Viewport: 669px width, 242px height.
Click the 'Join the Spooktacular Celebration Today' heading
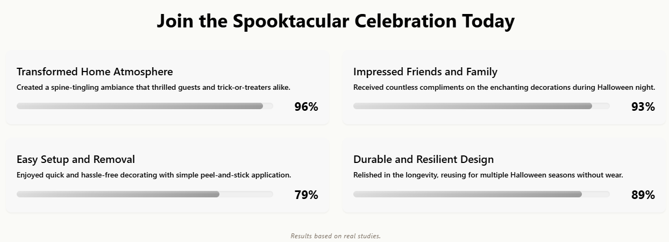pyautogui.click(x=336, y=22)
